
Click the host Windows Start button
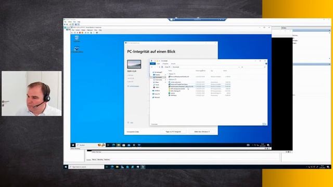[66, 167]
